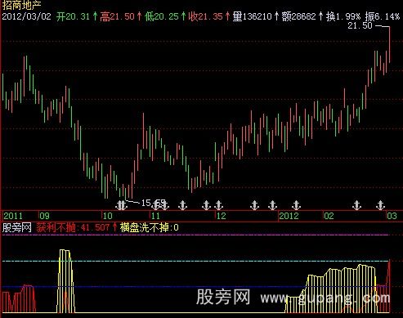Click the anchor marker just before the 2012 label

click(272, 205)
